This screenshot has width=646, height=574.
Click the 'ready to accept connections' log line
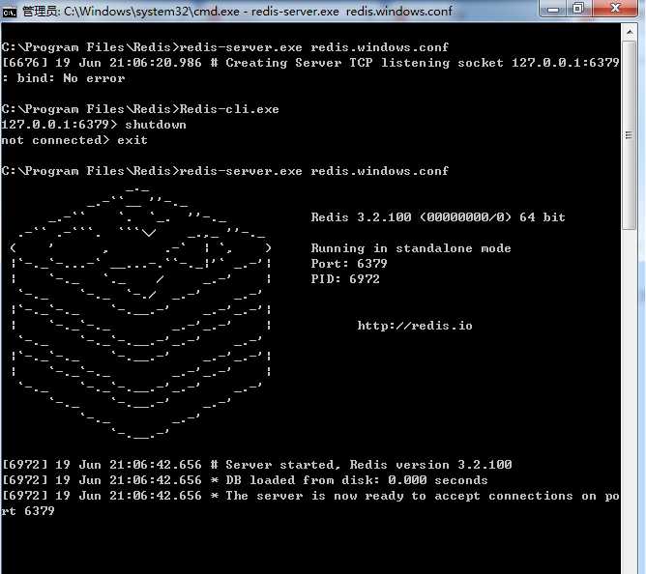click(310, 496)
